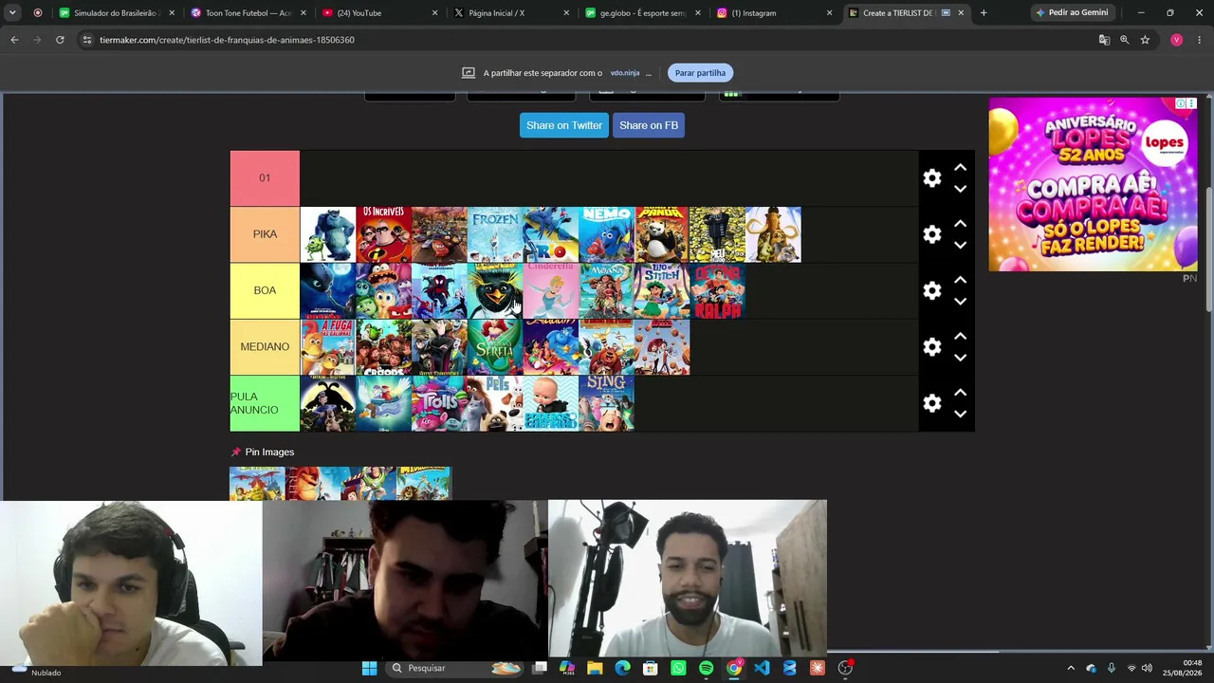
Task: Open settings gear for the PIKA tier
Action: (932, 234)
